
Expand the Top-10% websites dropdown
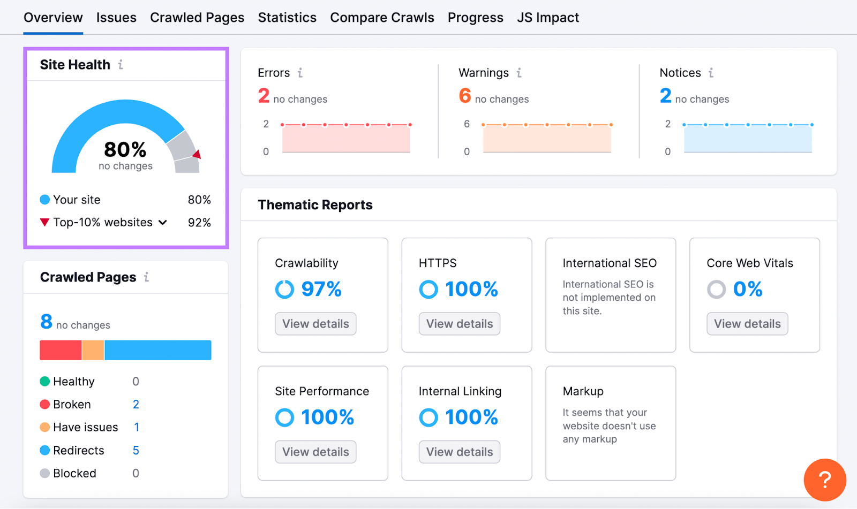tap(163, 223)
